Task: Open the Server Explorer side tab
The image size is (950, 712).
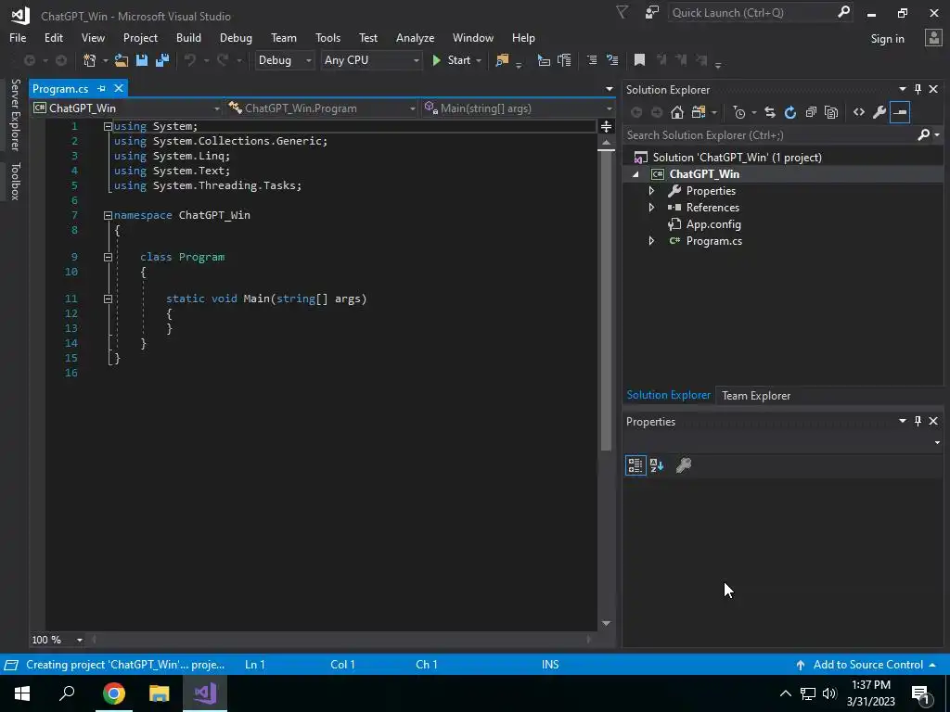Action: (x=15, y=114)
